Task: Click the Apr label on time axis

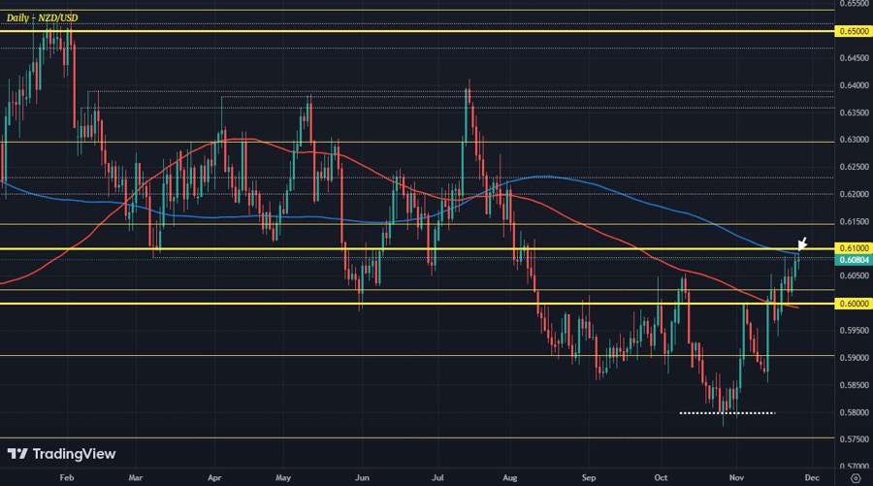Action: click(214, 477)
